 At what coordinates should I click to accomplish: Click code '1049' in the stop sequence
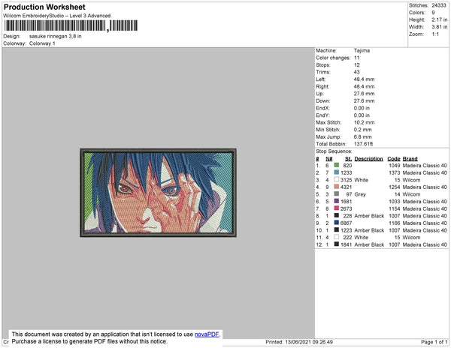[x=395, y=166]
